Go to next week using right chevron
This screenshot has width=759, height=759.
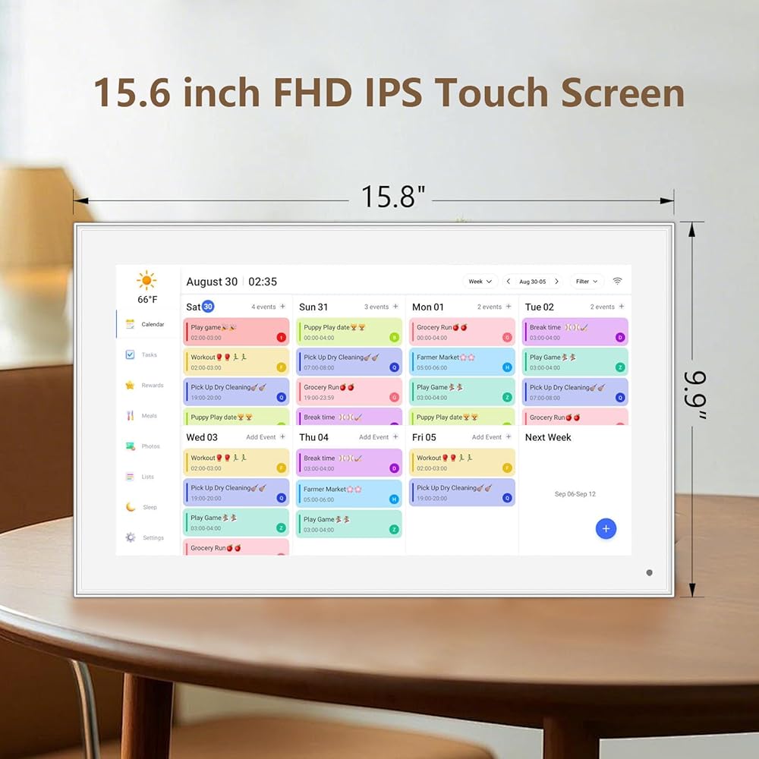(556, 282)
